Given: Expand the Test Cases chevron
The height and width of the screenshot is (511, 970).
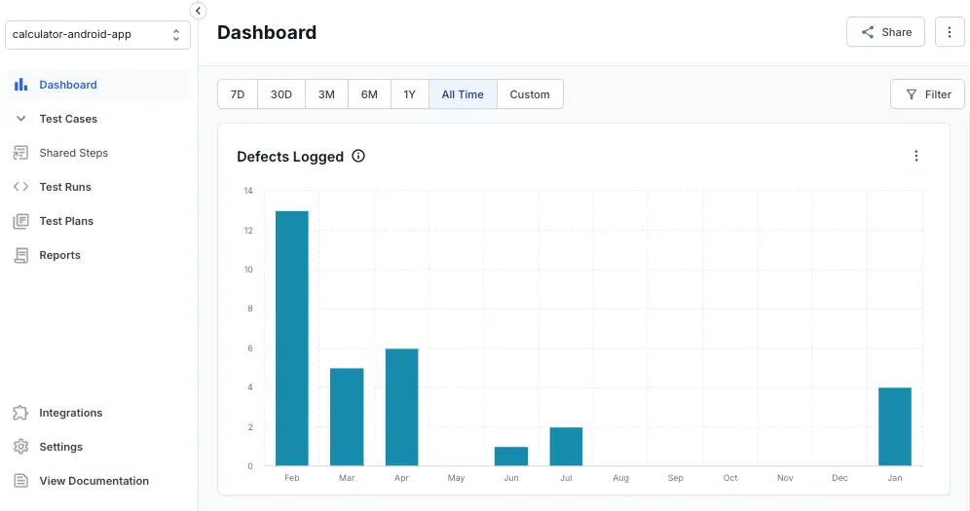Looking at the screenshot, I should (x=20, y=119).
